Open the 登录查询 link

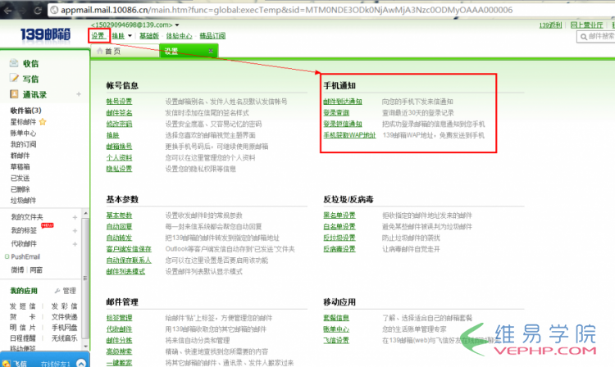(336, 113)
